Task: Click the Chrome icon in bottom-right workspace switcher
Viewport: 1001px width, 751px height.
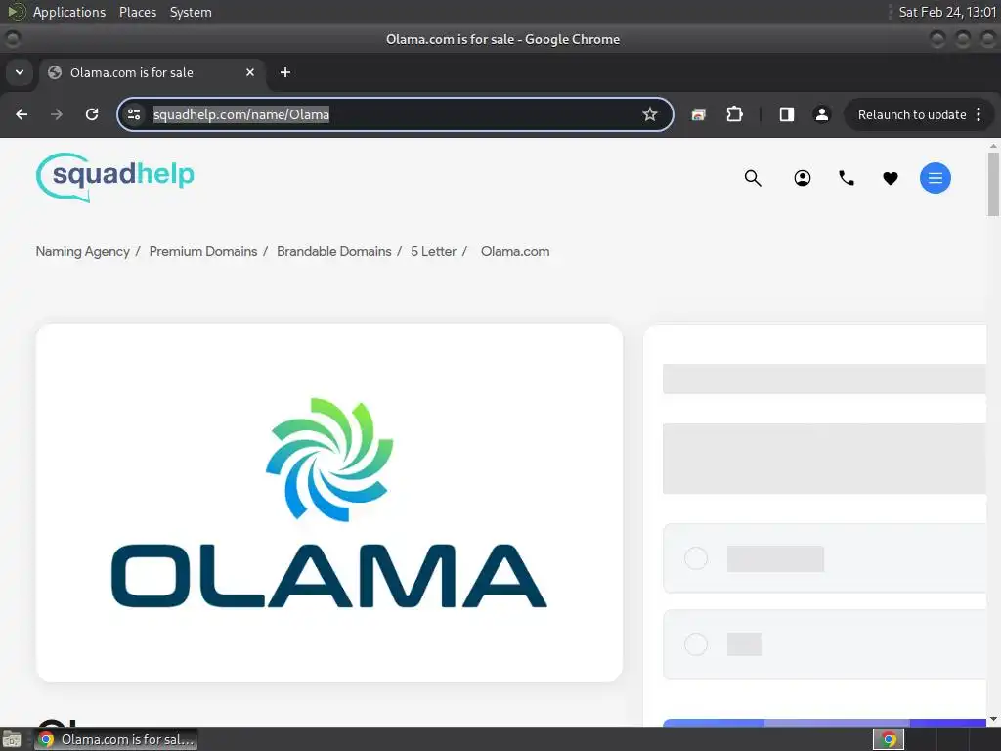Action: pos(888,739)
